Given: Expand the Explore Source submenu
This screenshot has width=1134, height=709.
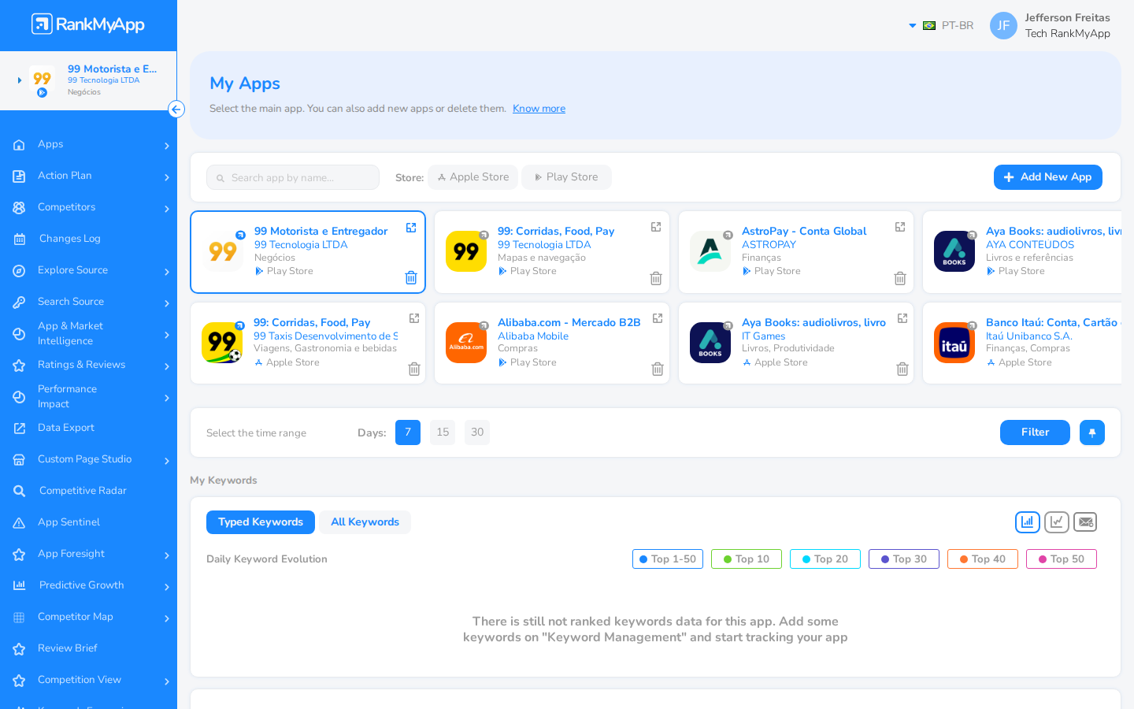Looking at the screenshot, I should point(167,272).
